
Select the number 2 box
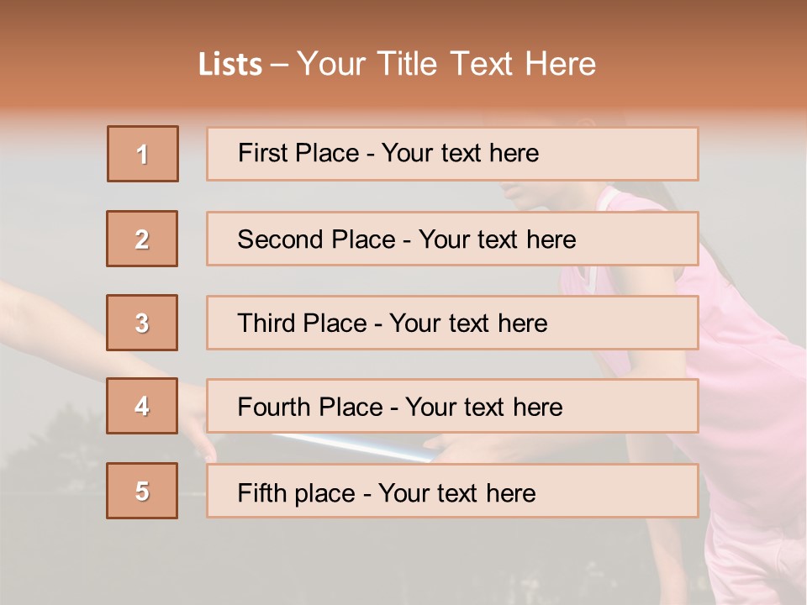142,239
